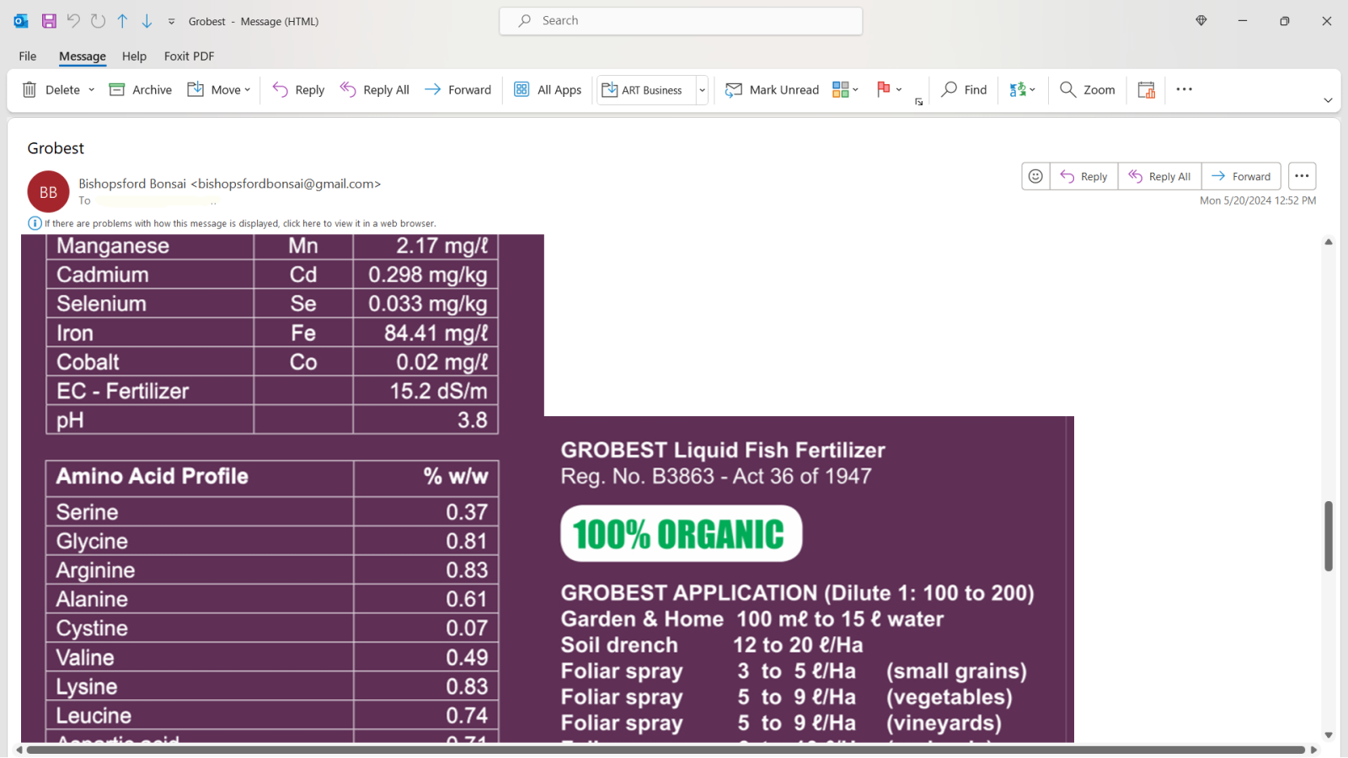Click GROBEST Liquid Fish Fertilizer heading

[723, 451]
